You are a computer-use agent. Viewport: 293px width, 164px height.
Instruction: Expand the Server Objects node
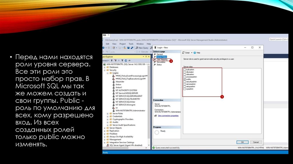click(x=105, y=128)
